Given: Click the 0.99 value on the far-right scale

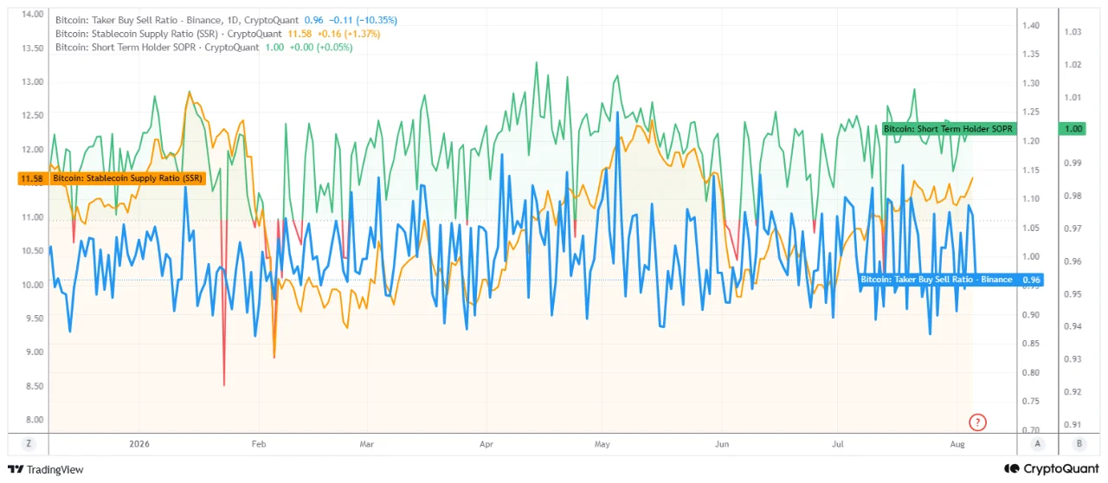Looking at the screenshot, I should click(x=1073, y=163).
